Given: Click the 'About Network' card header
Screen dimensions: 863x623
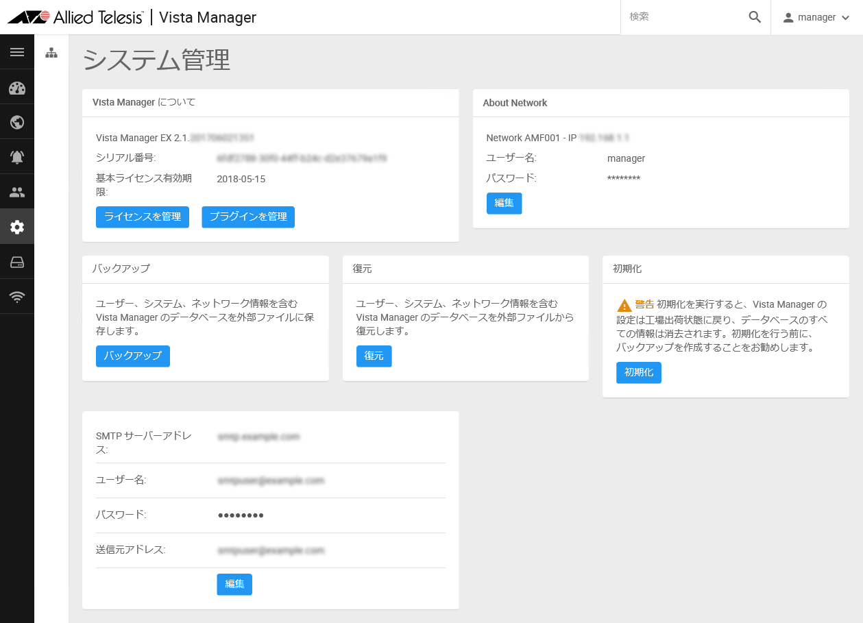Looking at the screenshot, I should [515, 103].
